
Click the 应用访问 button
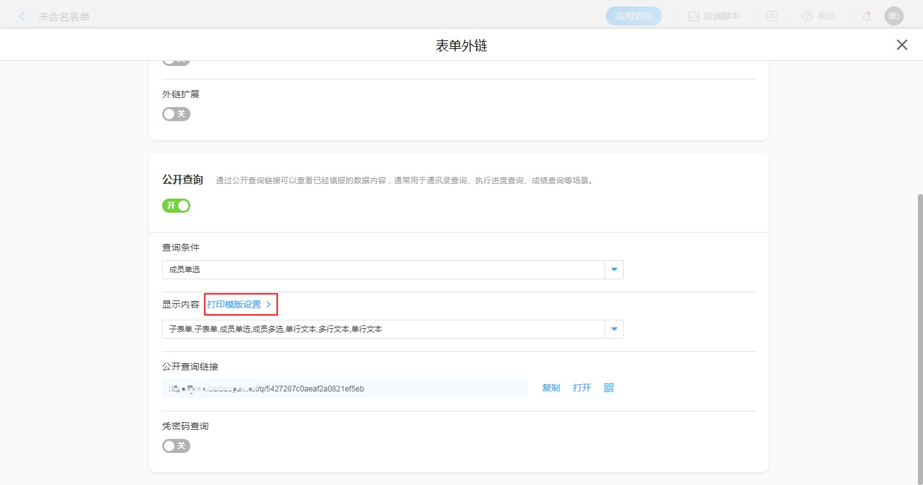[633, 17]
